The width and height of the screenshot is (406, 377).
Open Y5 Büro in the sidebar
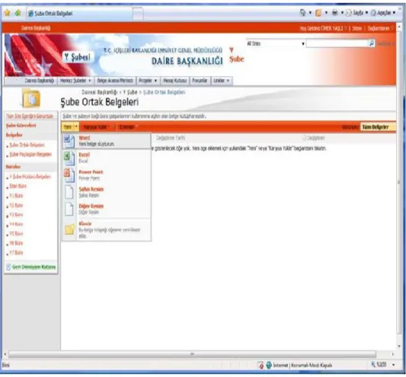click(x=16, y=233)
